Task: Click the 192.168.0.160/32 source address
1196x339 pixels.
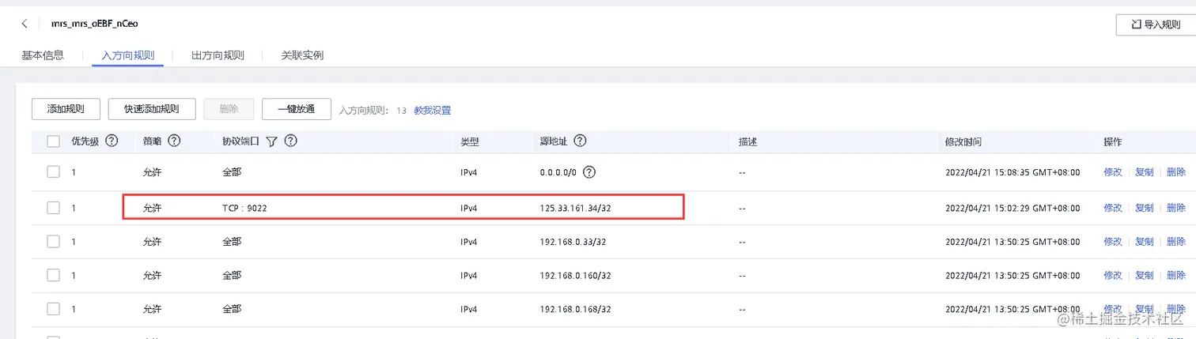Action: [577, 275]
